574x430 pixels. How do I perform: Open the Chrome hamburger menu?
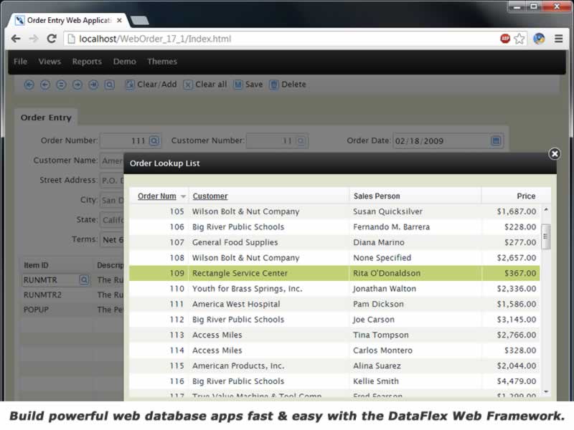click(x=559, y=39)
